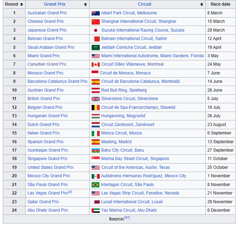Click the United Kingdom flag icon
The width and height of the screenshot is (237, 225).
pyautogui.click(x=96, y=99)
